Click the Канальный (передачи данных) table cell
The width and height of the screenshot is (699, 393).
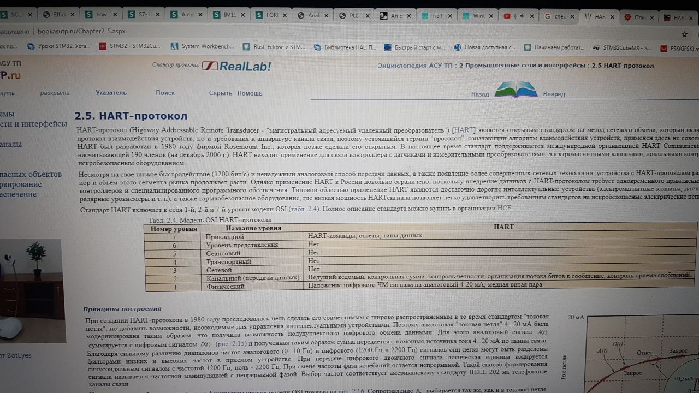(x=253, y=278)
